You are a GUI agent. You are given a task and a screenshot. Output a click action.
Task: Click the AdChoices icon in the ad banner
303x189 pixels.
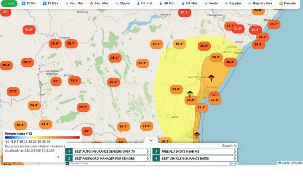point(231,163)
